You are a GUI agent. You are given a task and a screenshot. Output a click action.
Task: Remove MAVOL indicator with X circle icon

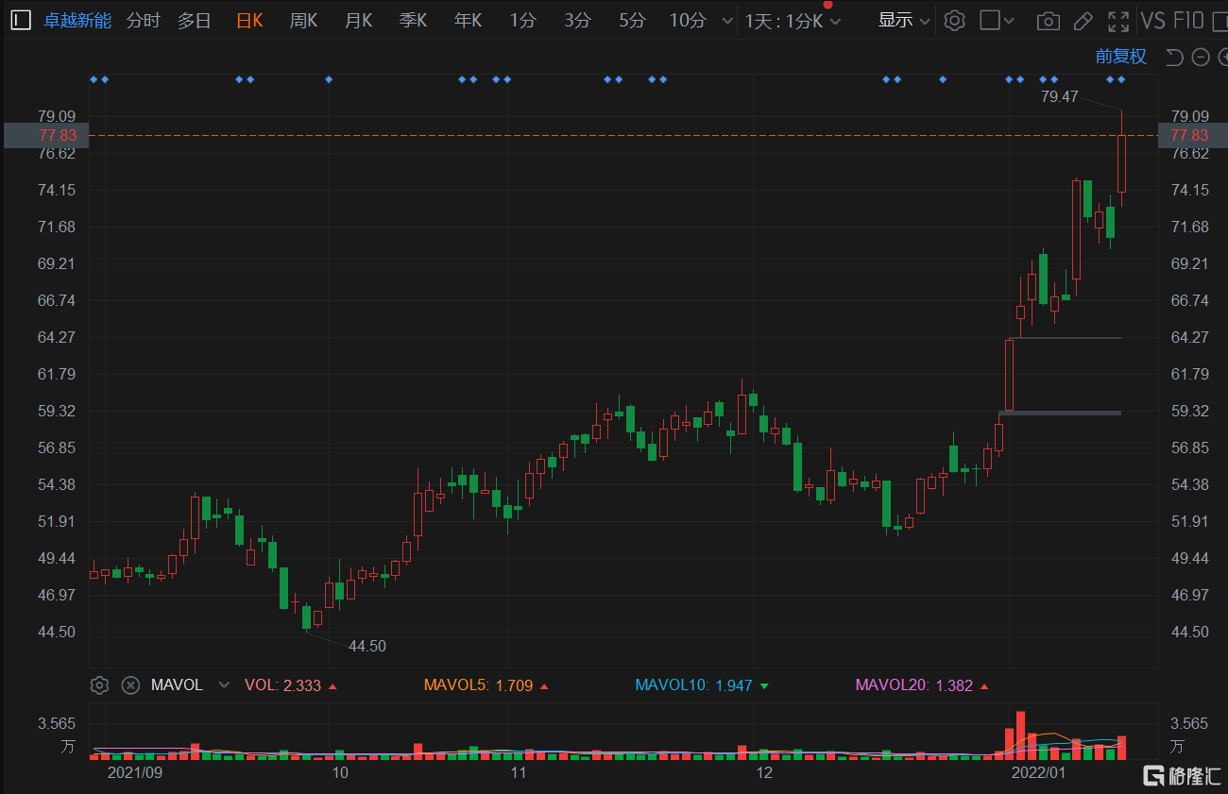tap(131, 685)
